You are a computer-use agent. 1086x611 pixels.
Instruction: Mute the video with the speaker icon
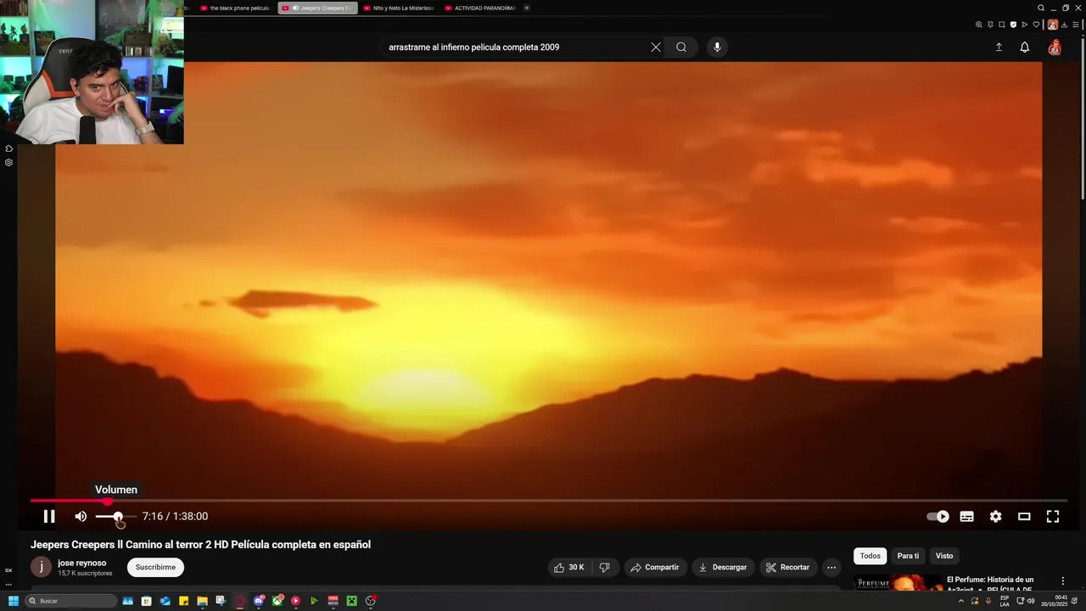coord(81,516)
